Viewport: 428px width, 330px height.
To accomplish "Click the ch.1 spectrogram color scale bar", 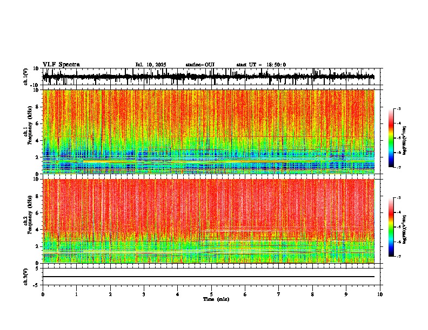I will 391,138.
